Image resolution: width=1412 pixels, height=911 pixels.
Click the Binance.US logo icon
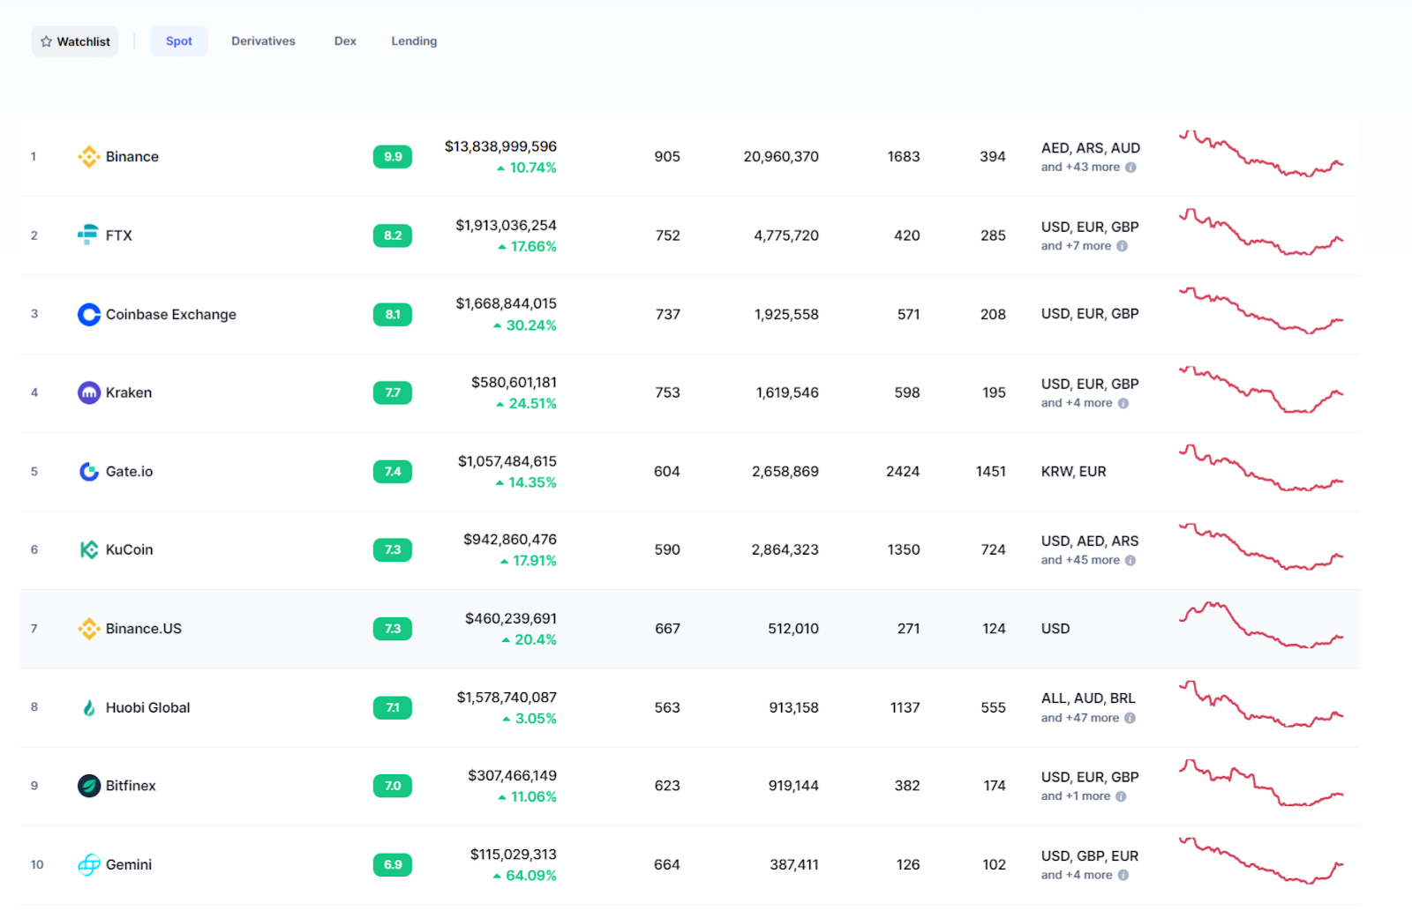coord(89,629)
